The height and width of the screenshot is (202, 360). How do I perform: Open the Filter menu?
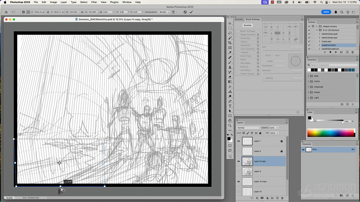(x=94, y=2)
